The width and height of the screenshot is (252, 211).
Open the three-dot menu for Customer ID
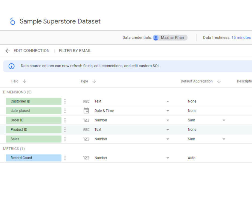pyautogui.click(x=65, y=101)
